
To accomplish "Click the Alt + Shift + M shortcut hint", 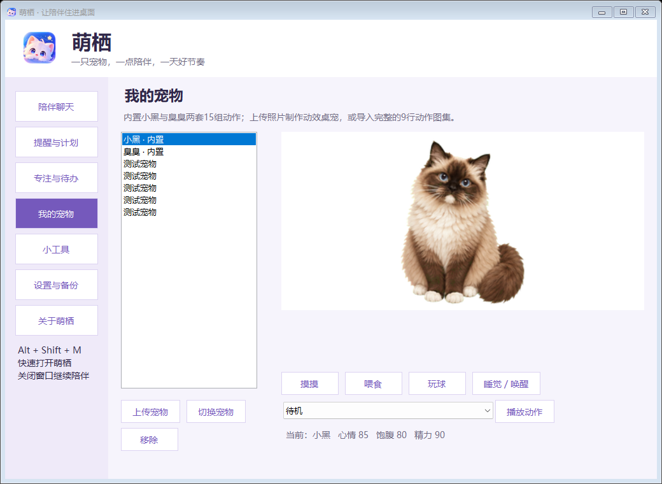I will click(50, 350).
